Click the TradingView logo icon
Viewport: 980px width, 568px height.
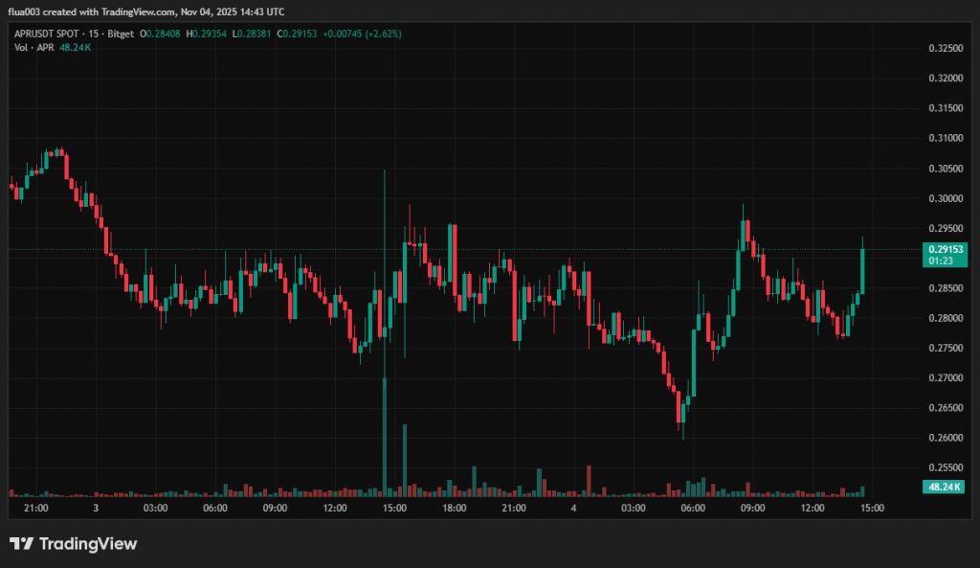22,544
